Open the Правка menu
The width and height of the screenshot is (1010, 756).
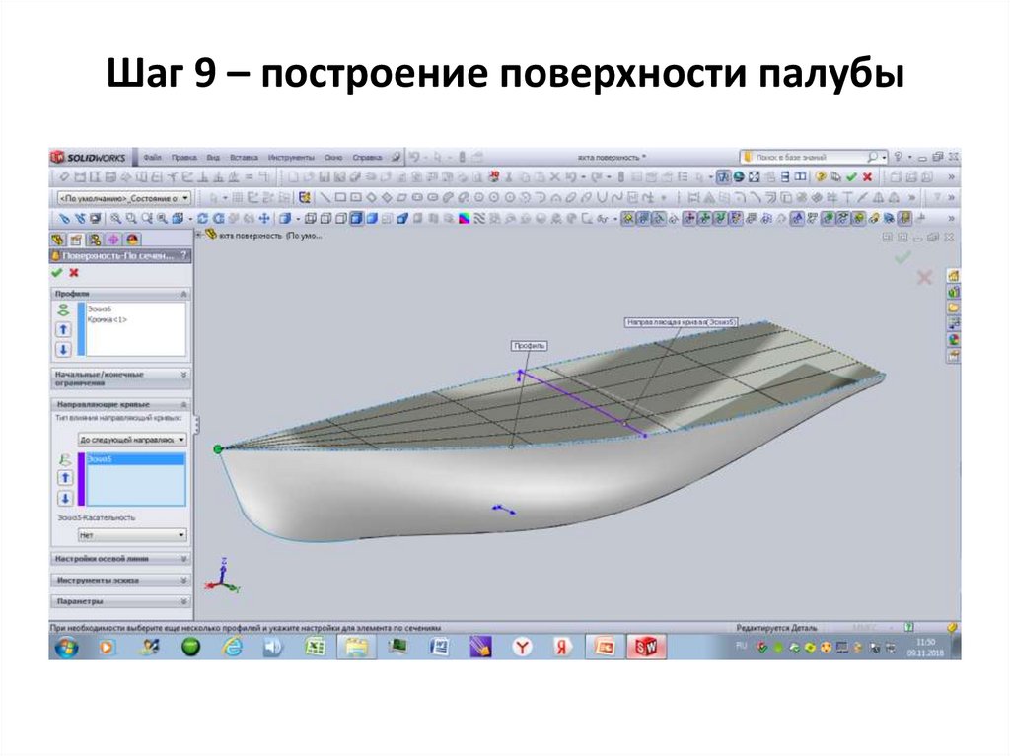click(184, 157)
